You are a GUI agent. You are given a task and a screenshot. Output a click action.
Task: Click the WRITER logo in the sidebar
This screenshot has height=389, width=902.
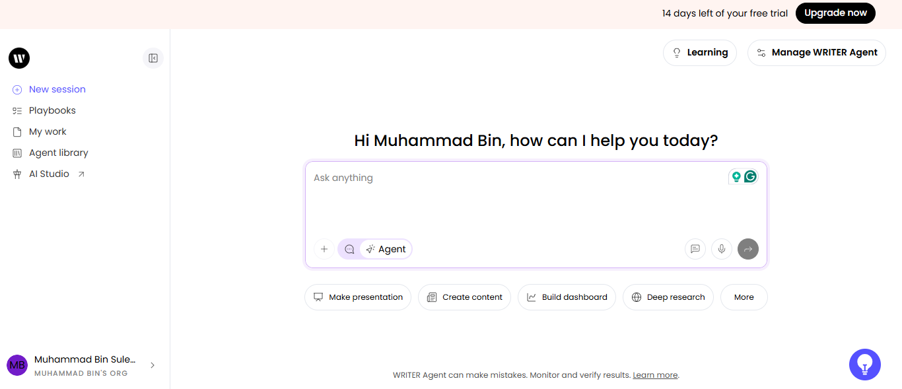[18, 58]
